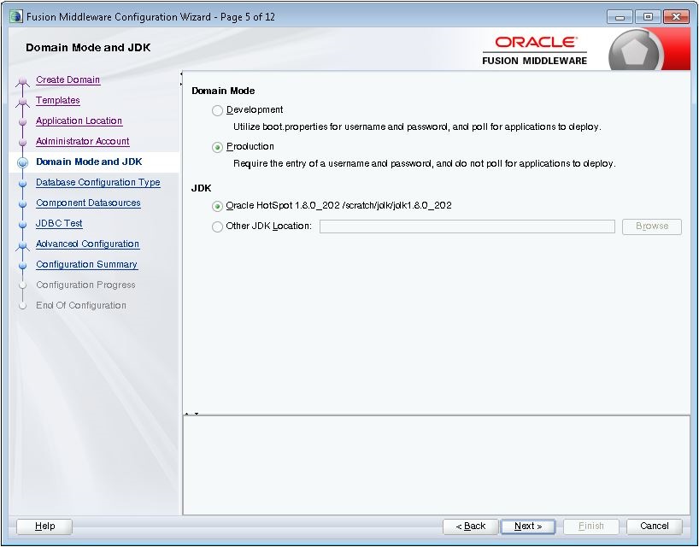Screen dimensions: 699x547
Task: Select the Other JDK Location radio button
Action: click(217, 226)
